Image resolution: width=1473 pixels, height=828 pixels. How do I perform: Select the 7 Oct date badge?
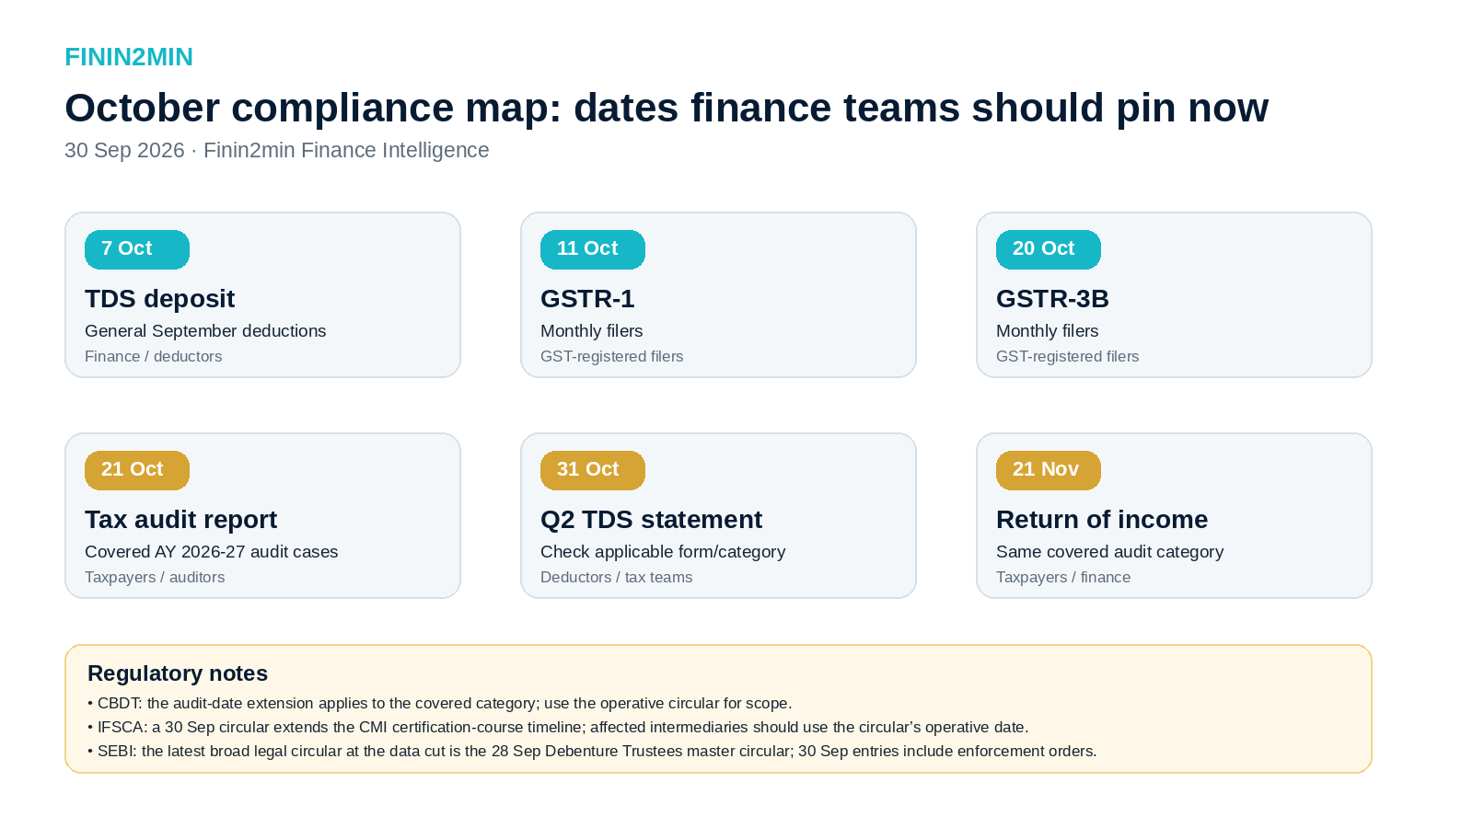137,249
